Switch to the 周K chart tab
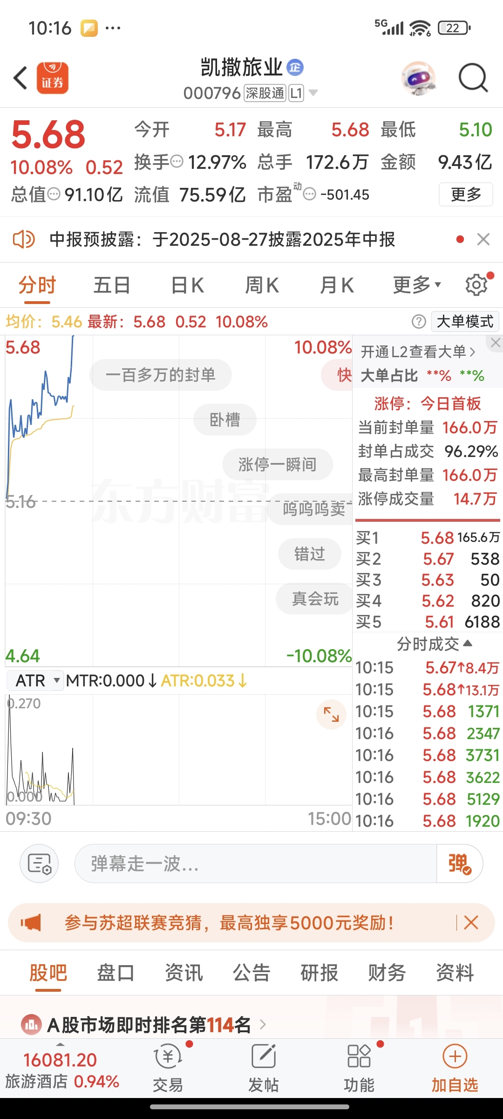Image resolution: width=503 pixels, height=1119 pixels. pos(262,285)
